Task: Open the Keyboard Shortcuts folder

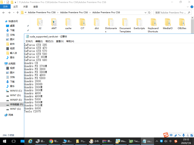Action: tap(153, 26)
